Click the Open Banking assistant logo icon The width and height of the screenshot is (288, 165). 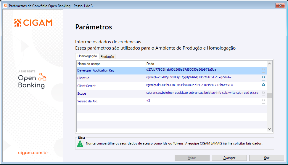(x=42, y=77)
